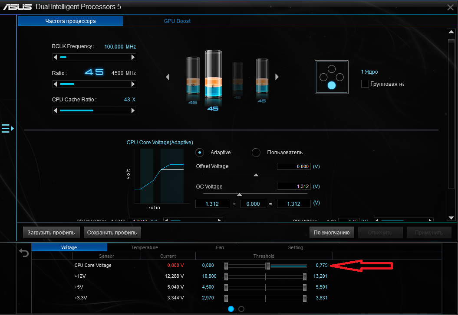Click the BCLK Frequency slider bar

coord(94,57)
